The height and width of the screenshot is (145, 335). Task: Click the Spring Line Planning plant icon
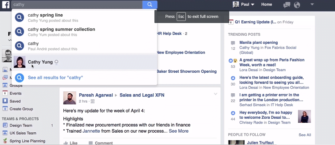[x=5, y=141]
